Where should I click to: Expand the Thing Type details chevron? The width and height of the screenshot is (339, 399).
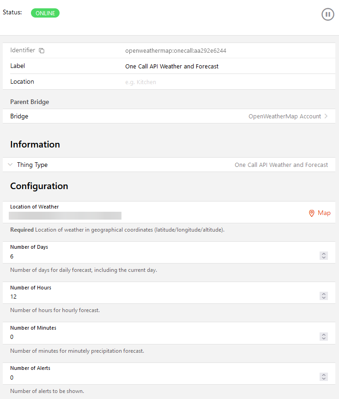click(10, 165)
